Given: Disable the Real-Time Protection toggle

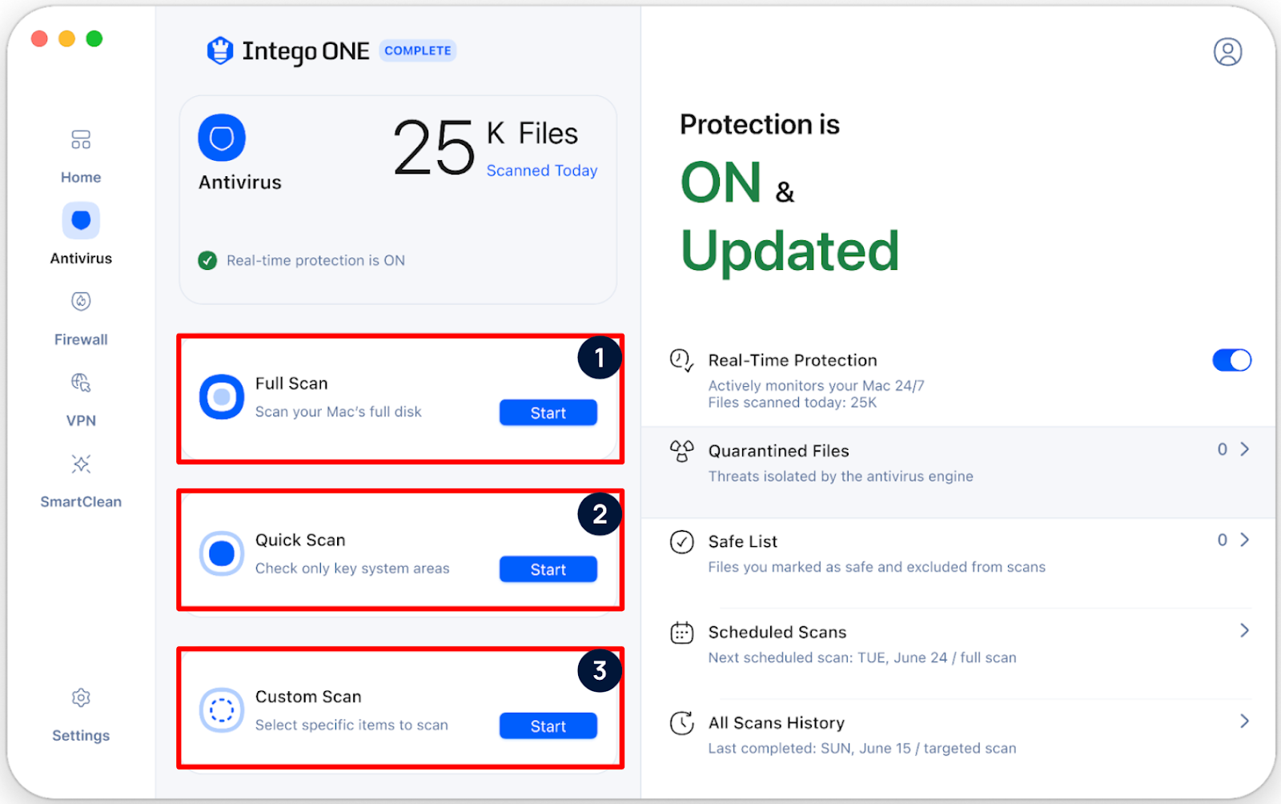Looking at the screenshot, I should [x=1231, y=360].
